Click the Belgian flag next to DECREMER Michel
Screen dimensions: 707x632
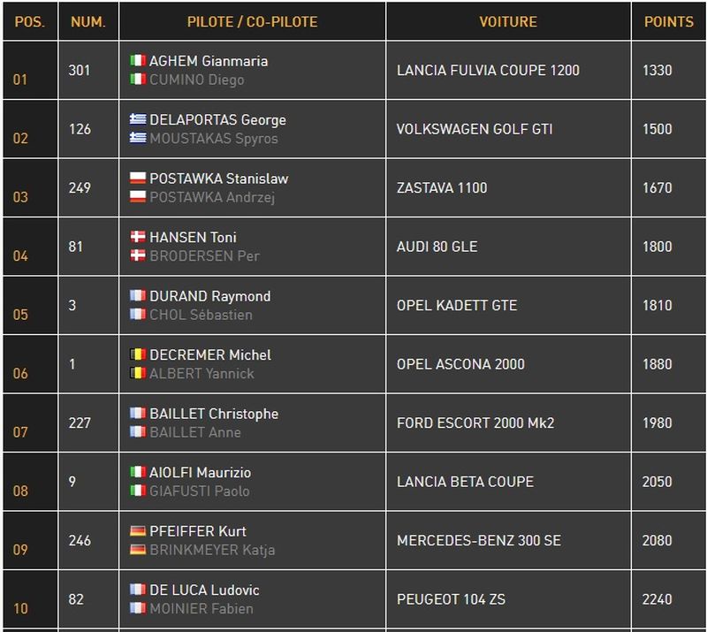point(137,354)
